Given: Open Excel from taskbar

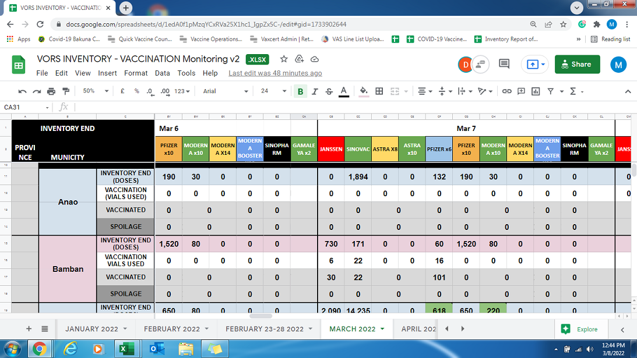Looking at the screenshot, I should [x=127, y=349].
